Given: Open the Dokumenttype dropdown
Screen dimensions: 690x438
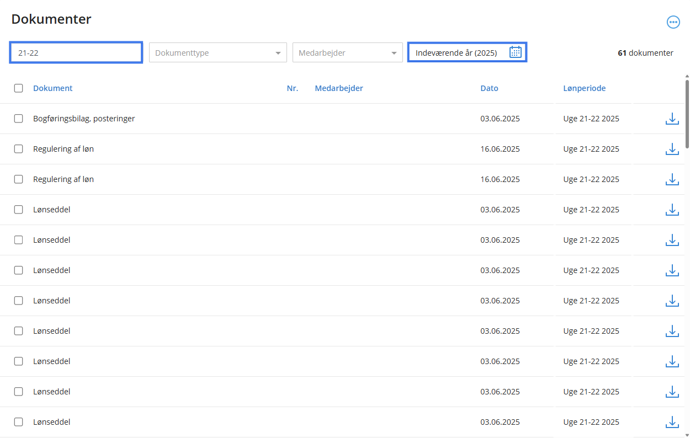Looking at the screenshot, I should tap(217, 53).
